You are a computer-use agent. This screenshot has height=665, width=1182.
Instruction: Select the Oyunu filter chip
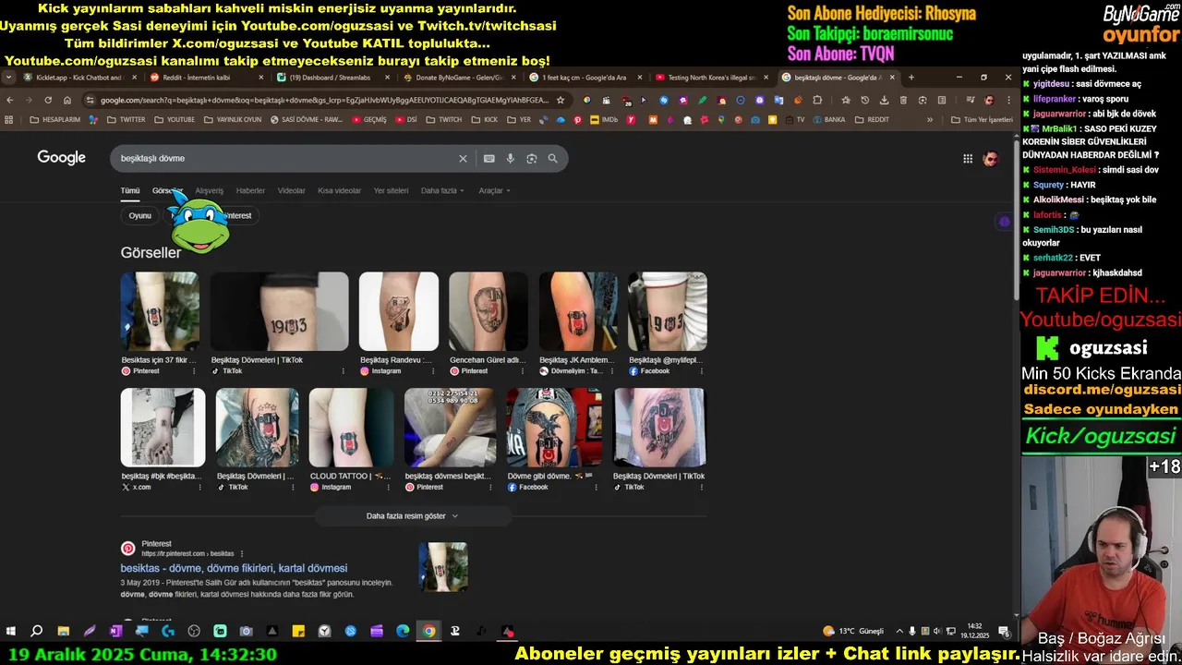140,215
